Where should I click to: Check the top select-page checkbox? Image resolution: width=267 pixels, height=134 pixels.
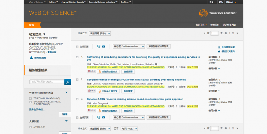pos(77,47)
